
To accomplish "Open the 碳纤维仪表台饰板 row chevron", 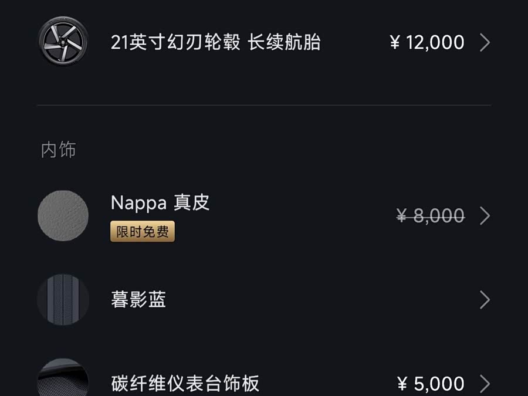I will [485, 384].
